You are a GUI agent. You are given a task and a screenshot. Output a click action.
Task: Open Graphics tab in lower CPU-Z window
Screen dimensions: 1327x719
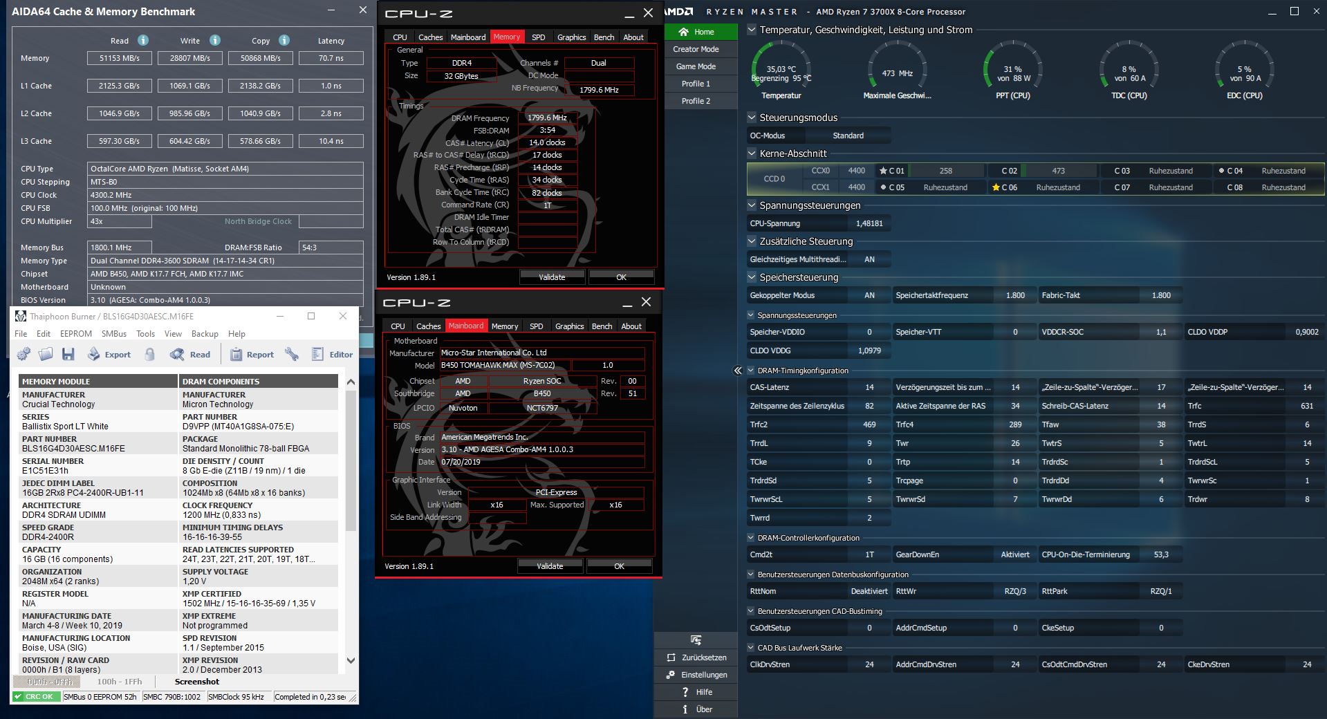570,326
